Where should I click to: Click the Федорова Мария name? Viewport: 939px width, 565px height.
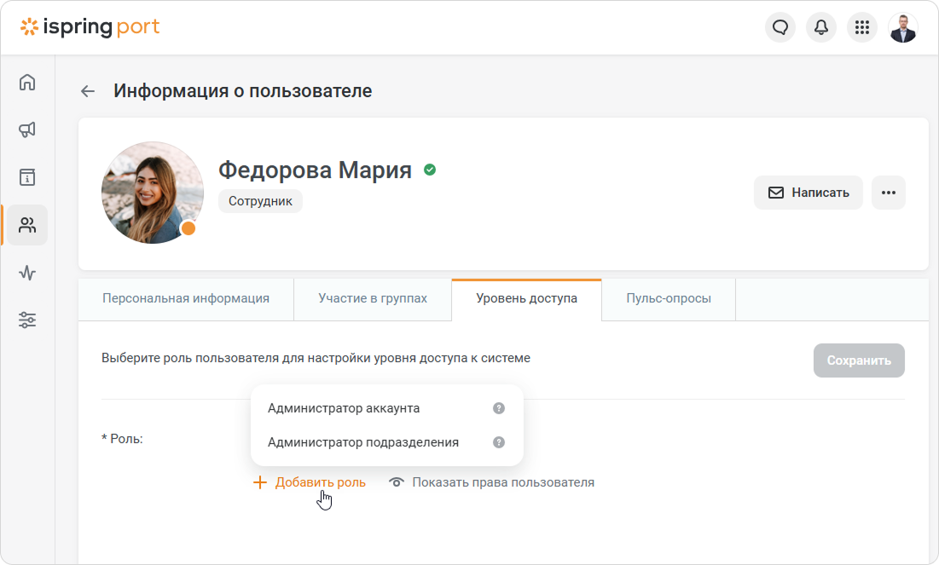click(315, 170)
